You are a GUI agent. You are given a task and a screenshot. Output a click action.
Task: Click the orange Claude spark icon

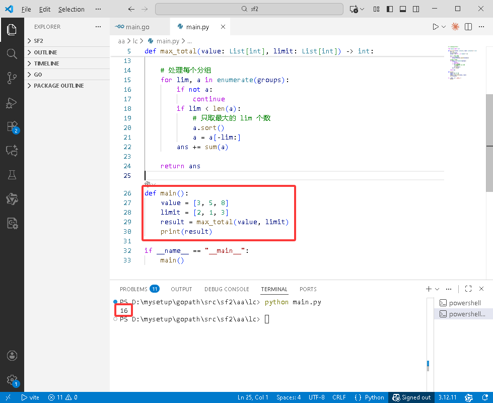click(x=455, y=27)
